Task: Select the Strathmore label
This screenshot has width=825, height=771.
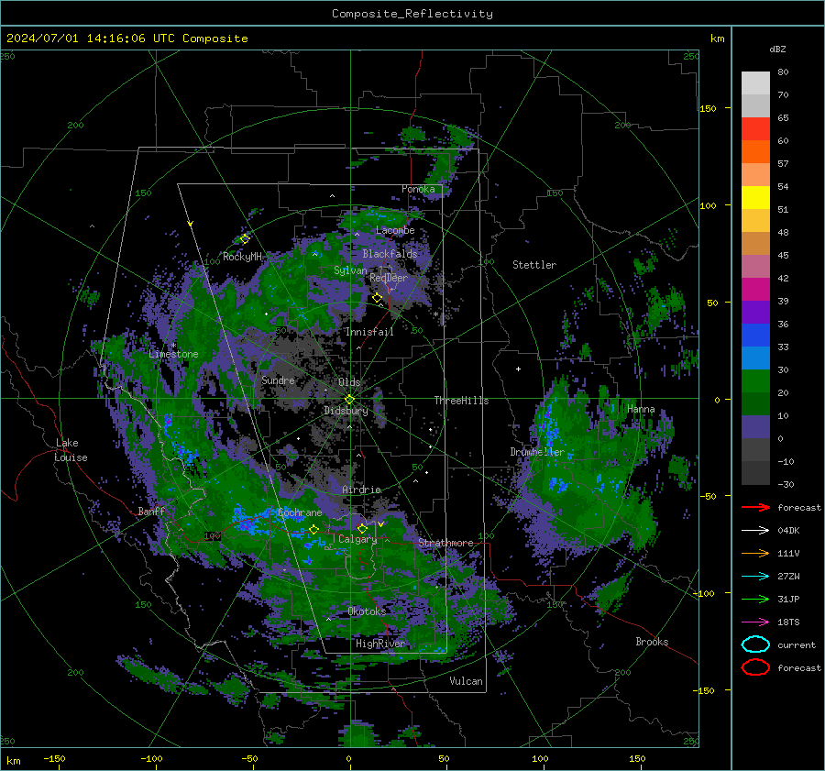Action: pos(445,543)
